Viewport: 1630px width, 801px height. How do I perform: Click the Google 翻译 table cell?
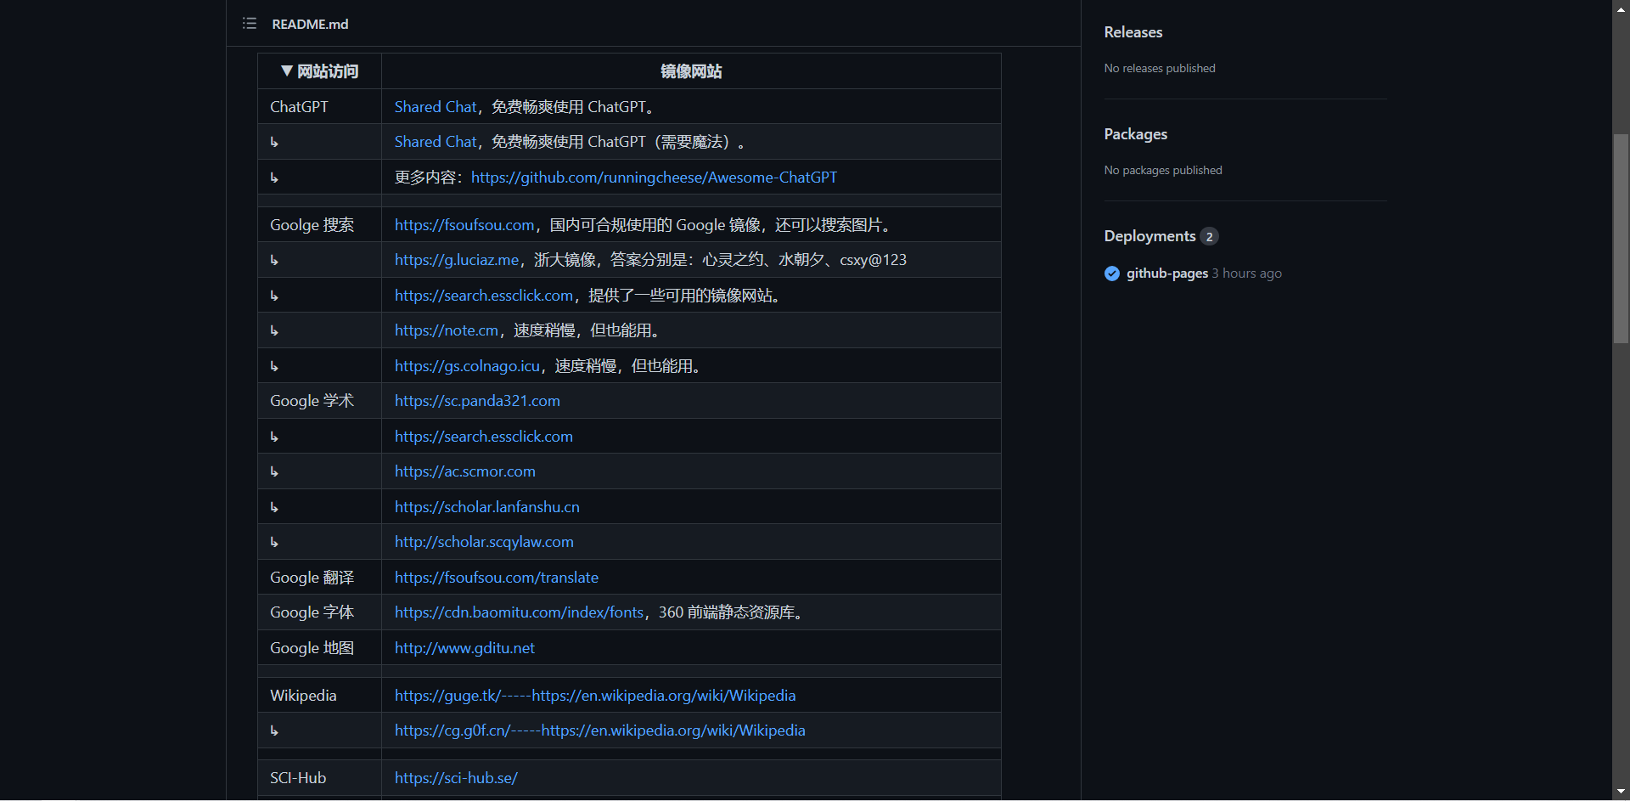pyautogui.click(x=319, y=578)
